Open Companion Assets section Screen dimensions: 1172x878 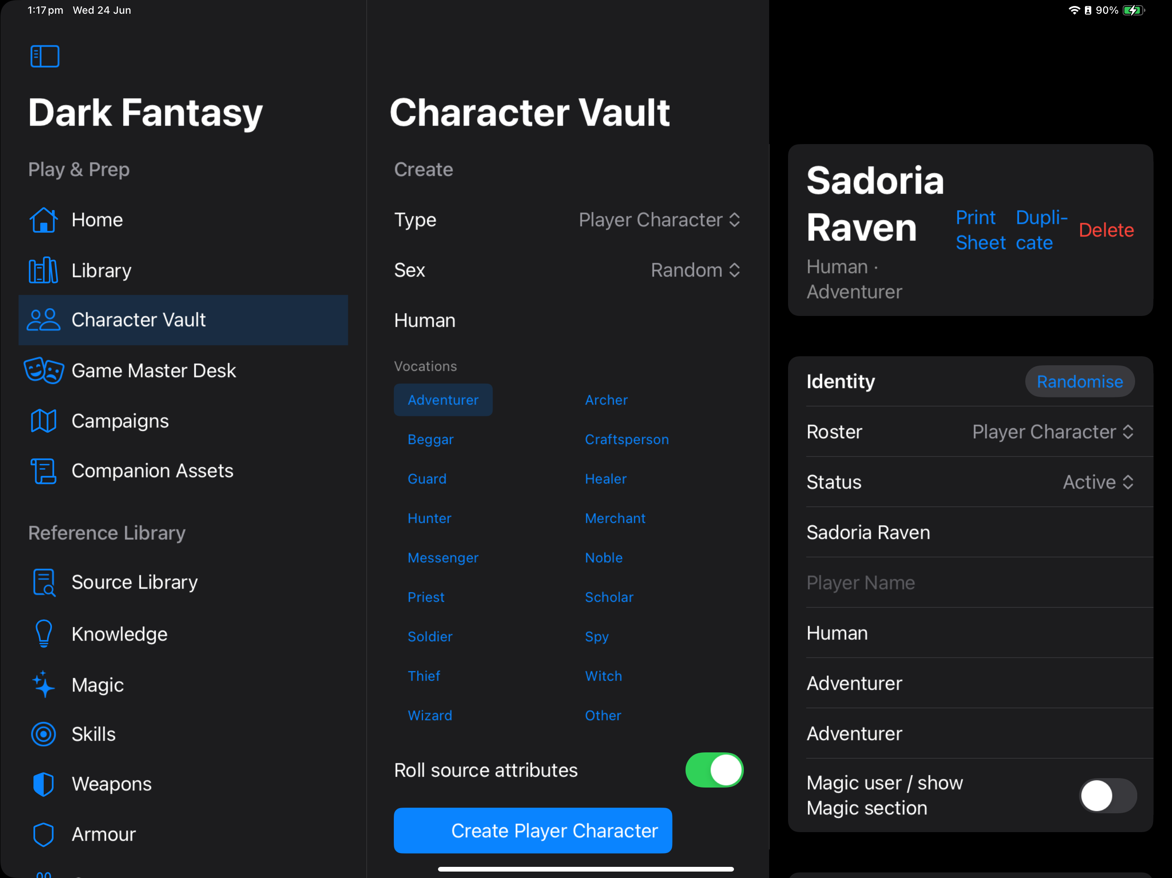click(x=183, y=471)
